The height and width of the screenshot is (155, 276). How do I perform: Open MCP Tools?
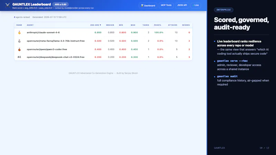pyautogui.click(x=166, y=5)
